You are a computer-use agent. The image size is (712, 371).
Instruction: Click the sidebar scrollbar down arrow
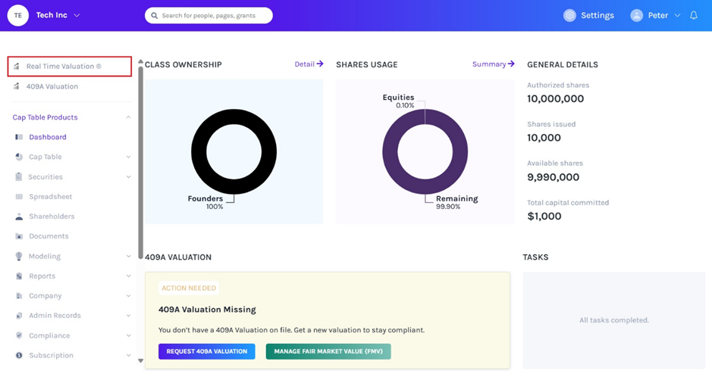coord(141,361)
